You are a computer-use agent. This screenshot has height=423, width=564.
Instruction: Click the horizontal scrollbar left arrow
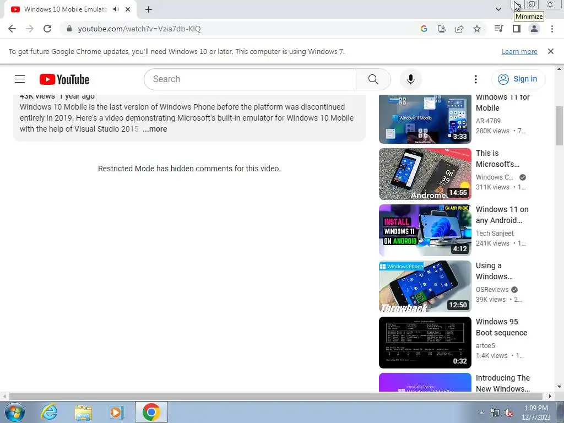[x=4, y=396]
